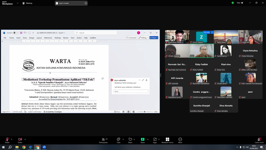
Task: Adjust the Word zoom slider handle
Action: (x=145, y=112)
